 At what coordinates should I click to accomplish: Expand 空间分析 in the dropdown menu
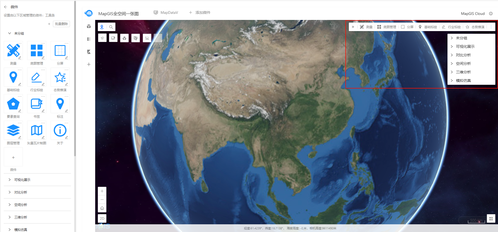(471, 64)
